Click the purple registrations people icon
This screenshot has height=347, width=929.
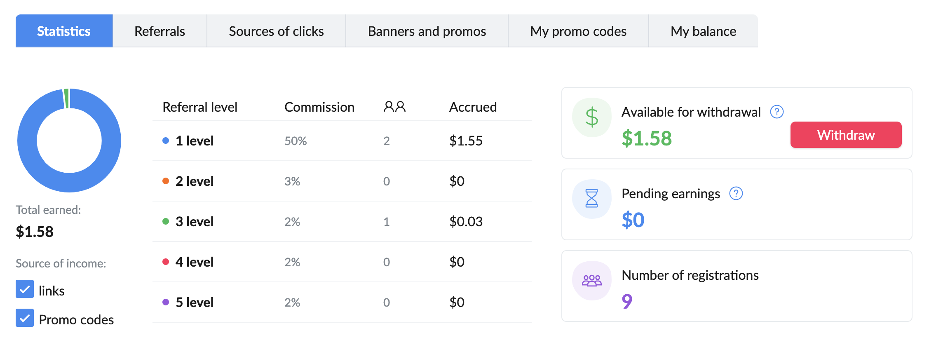click(592, 281)
